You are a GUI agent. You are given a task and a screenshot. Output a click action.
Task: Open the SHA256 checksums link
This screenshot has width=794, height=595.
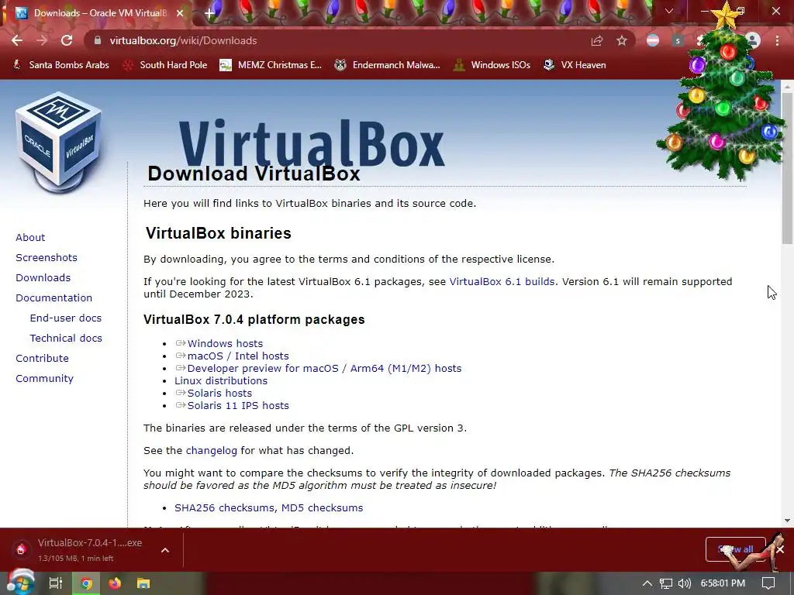coord(225,507)
